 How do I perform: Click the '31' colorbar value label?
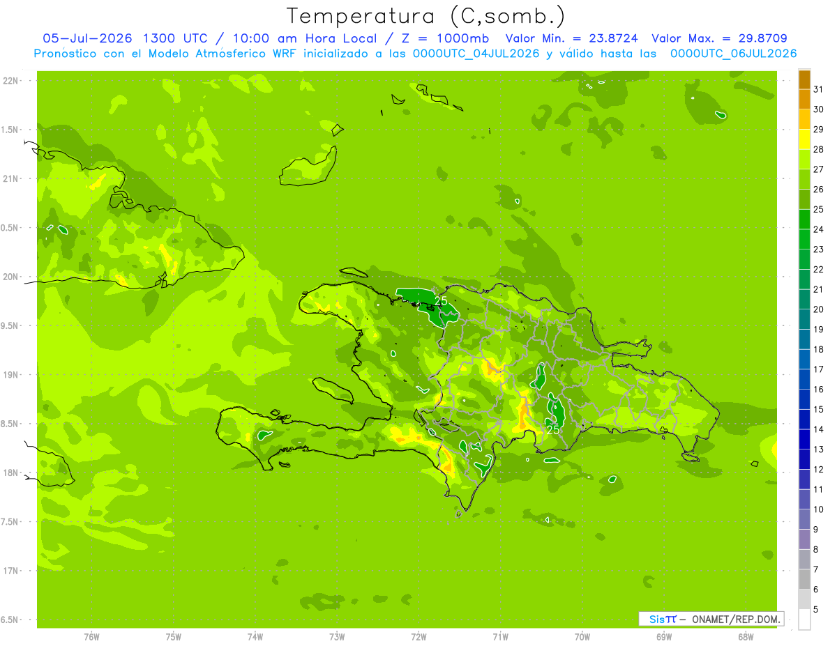coord(818,89)
